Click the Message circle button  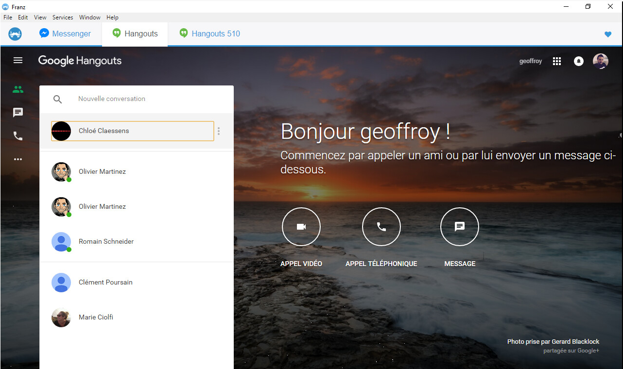460,227
